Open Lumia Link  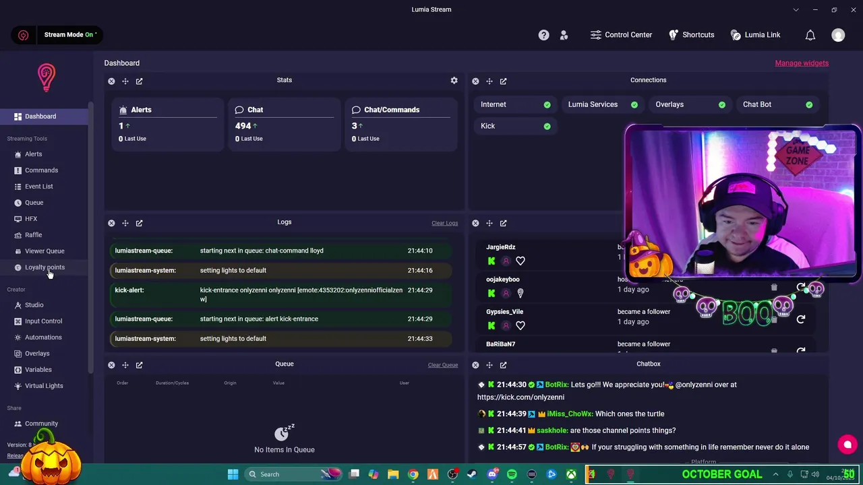click(755, 35)
